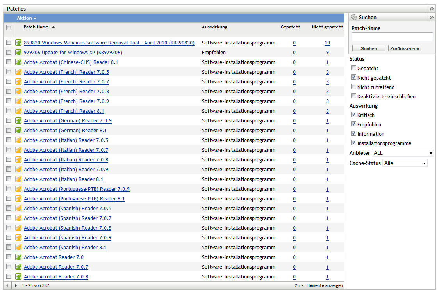Go to the next page of patches
This screenshot has width=439, height=294.
(16, 285)
